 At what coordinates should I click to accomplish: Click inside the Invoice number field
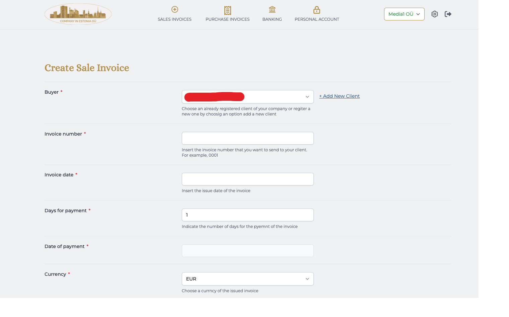(247, 138)
